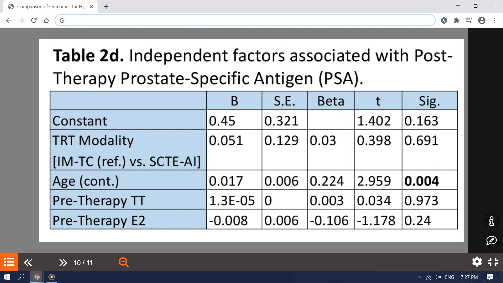
Task: Click the t value 2.959
Action: tap(374, 181)
